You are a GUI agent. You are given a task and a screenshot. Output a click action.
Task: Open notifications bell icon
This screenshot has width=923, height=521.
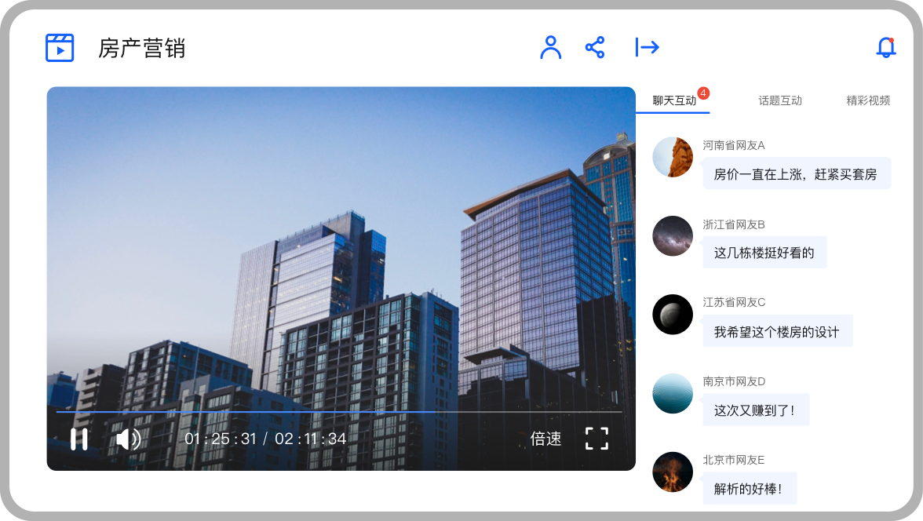[x=885, y=48]
